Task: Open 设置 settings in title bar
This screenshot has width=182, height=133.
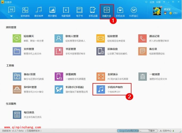Action: pyautogui.click(x=158, y=2)
